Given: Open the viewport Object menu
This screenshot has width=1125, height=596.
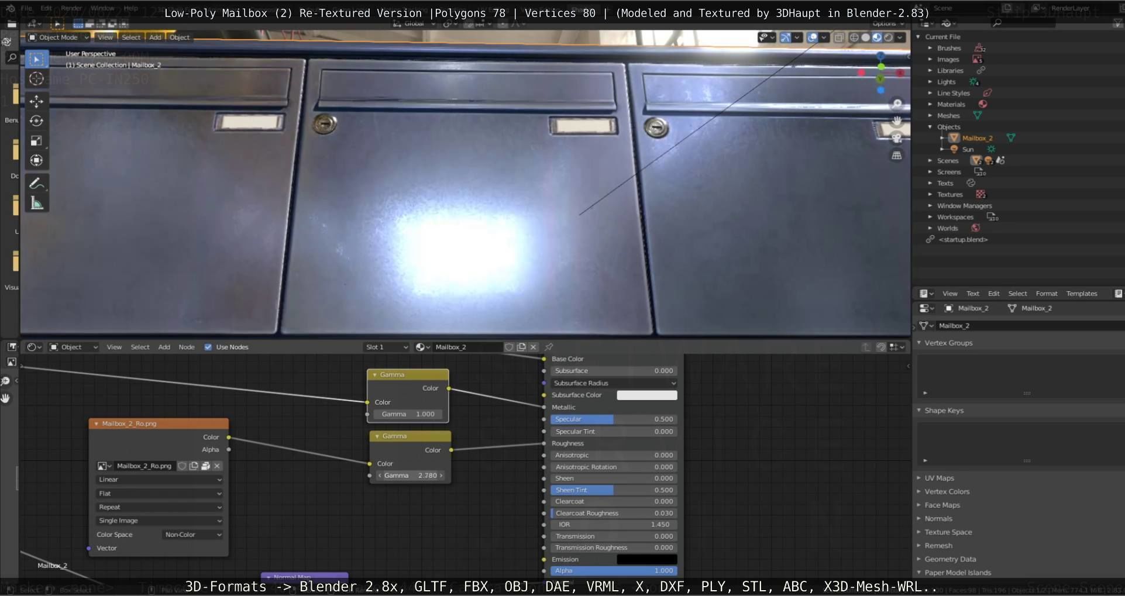Looking at the screenshot, I should pyautogui.click(x=180, y=37).
